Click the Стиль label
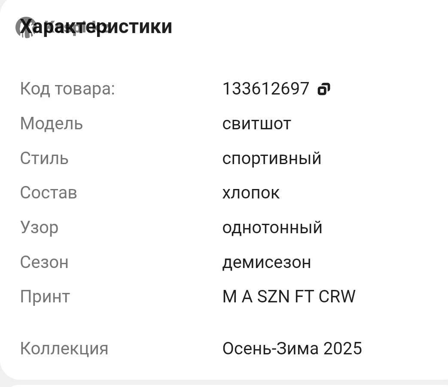Image resolution: width=448 pixels, height=387 pixels. click(x=44, y=158)
